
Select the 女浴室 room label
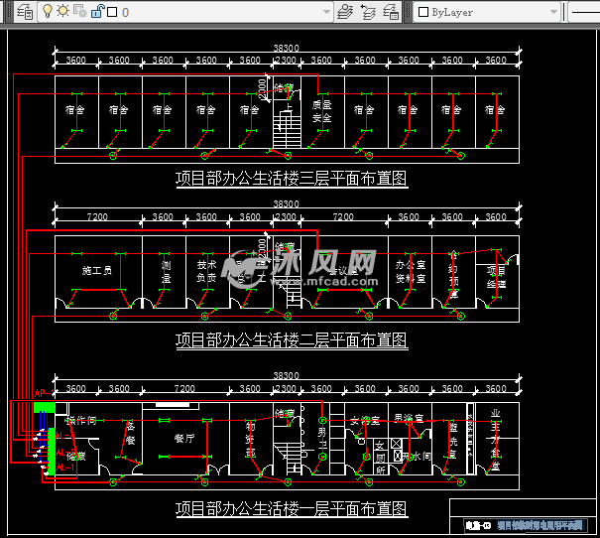coord(365,421)
